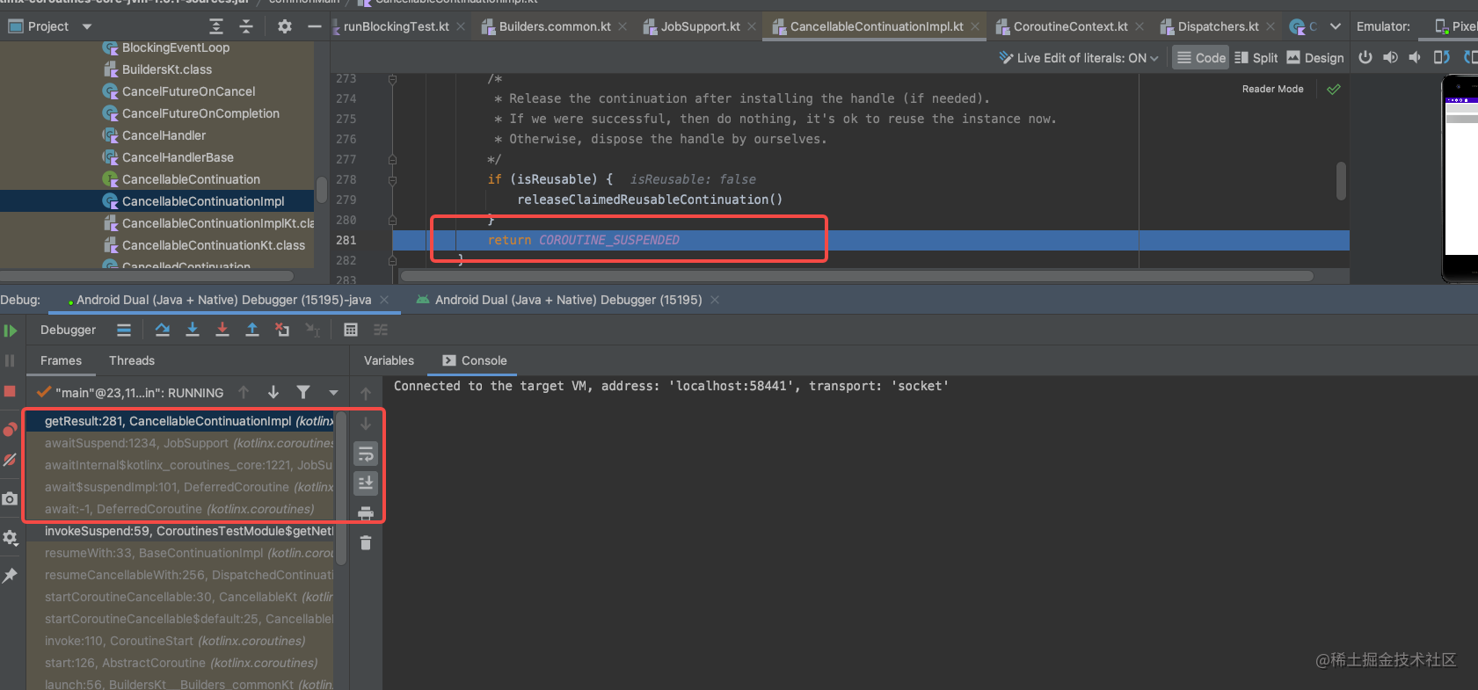This screenshot has width=1478, height=690.
Task: Switch editor to Code view
Action: point(1201,58)
